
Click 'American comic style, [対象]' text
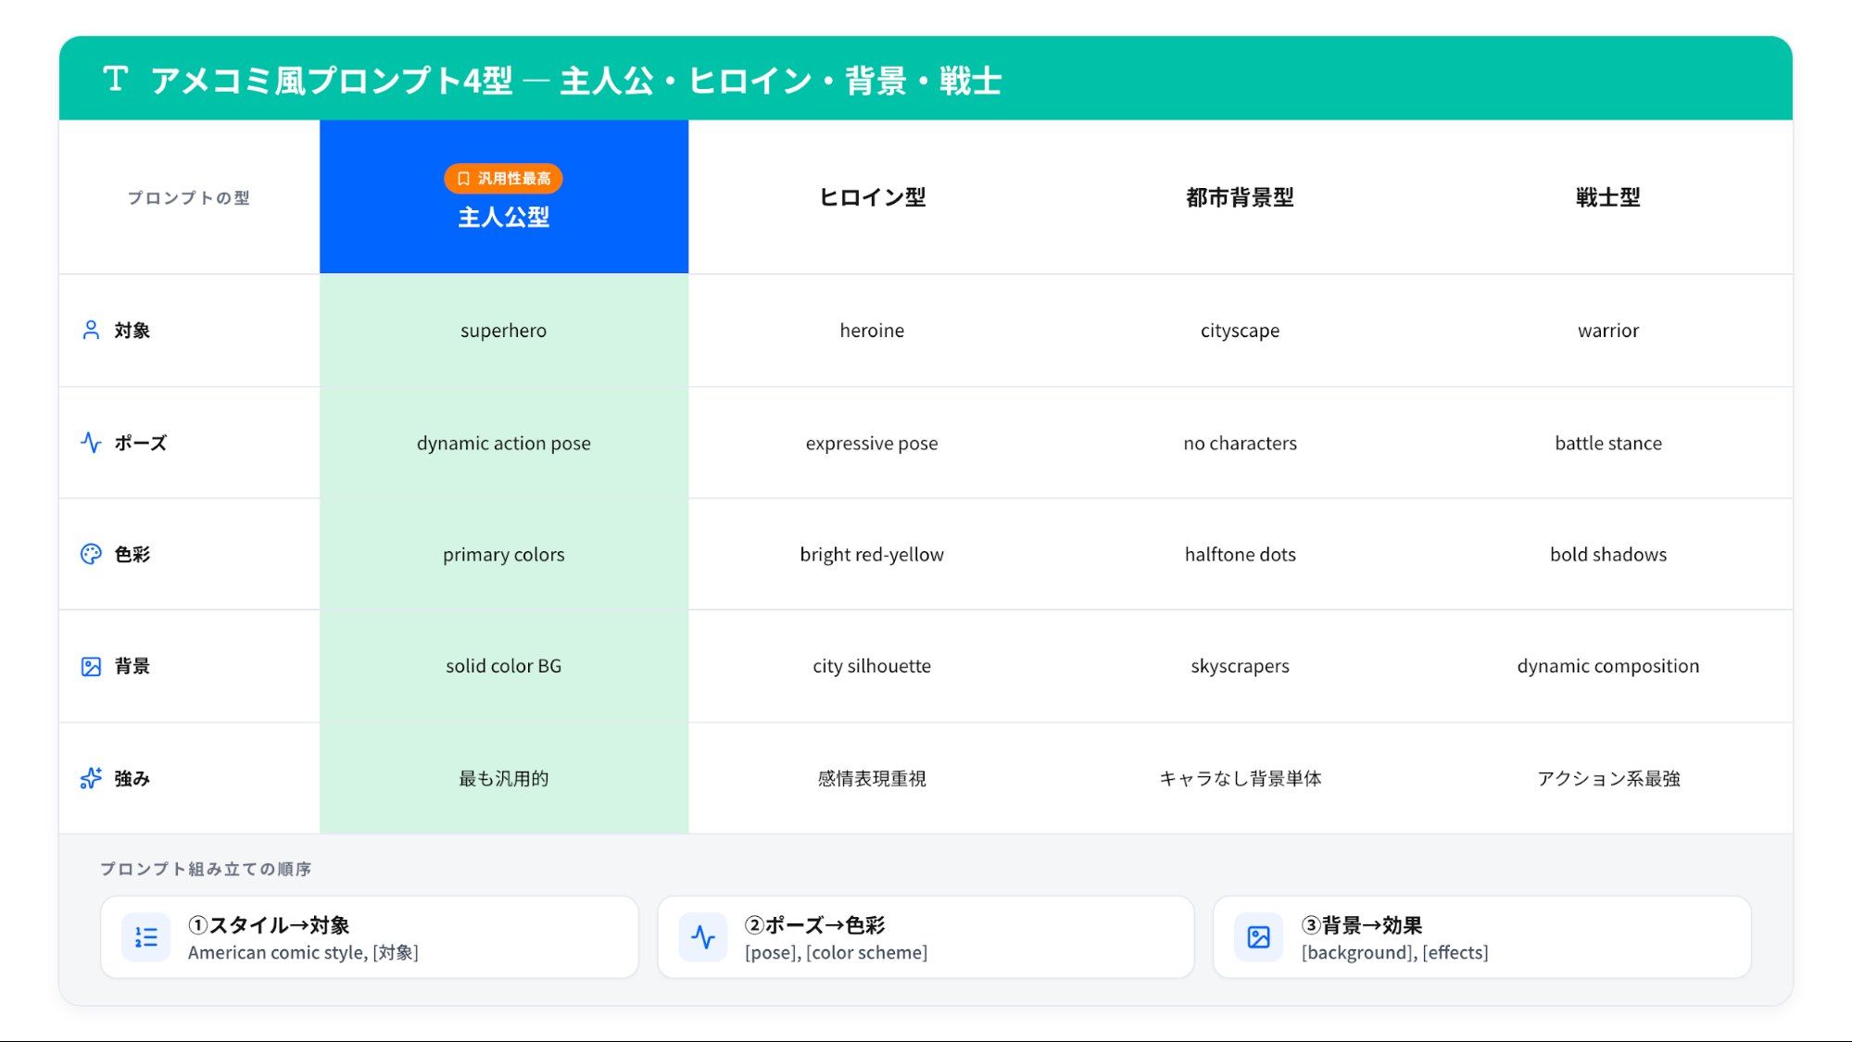tap(303, 952)
